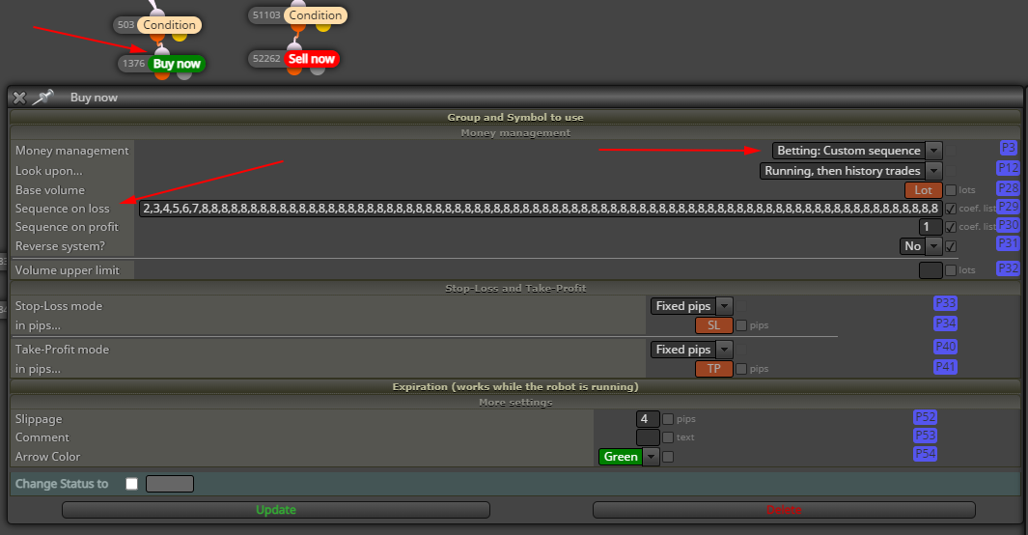Click the SL variable field

pyautogui.click(x=714, y=325)
